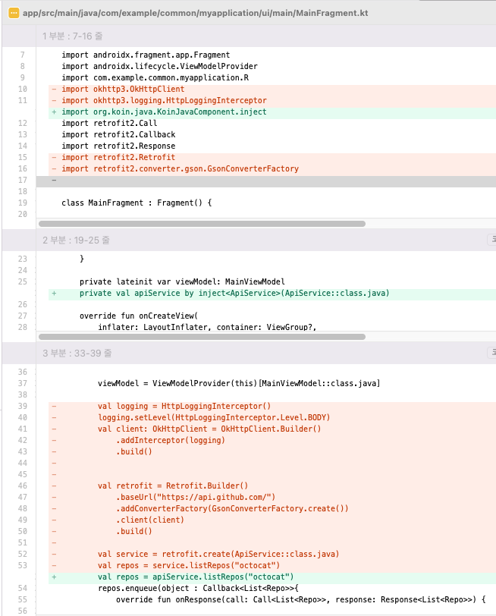
Task: Click 'private lateinit var viewModel' line
Action: click(182, 282)
